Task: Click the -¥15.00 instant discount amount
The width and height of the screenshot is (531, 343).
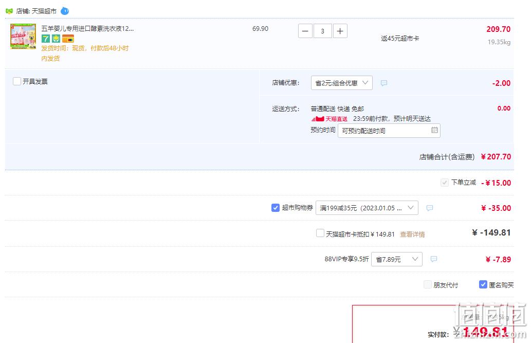Action: point(496,183)
